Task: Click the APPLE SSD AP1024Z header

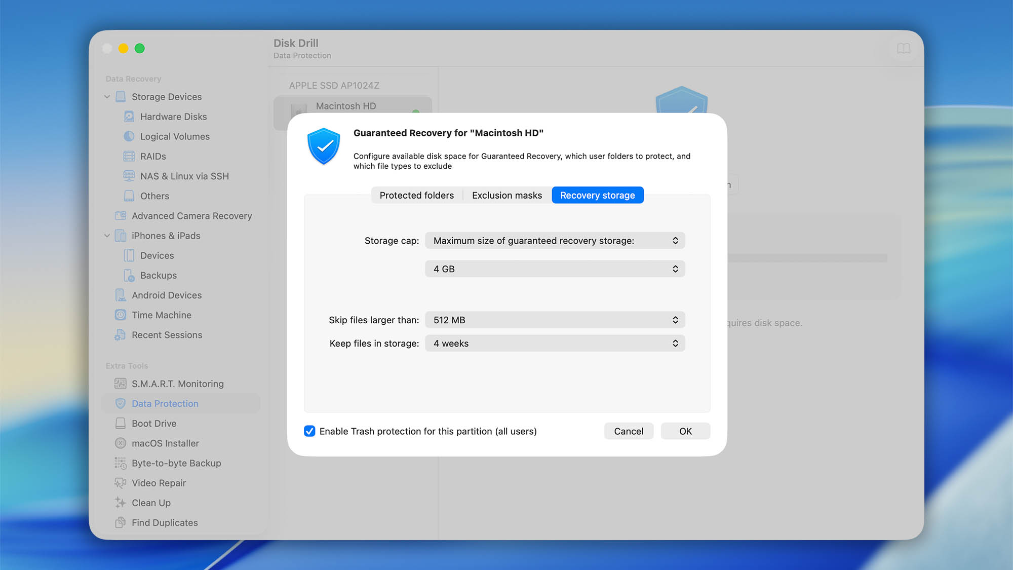Action: pos(334,86)
